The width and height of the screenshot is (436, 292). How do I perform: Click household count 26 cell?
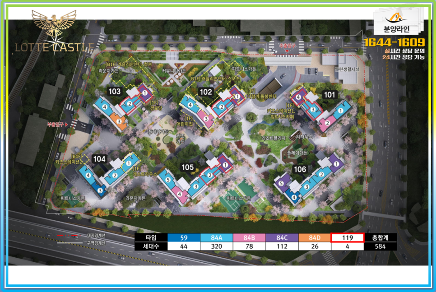(315, 246)
